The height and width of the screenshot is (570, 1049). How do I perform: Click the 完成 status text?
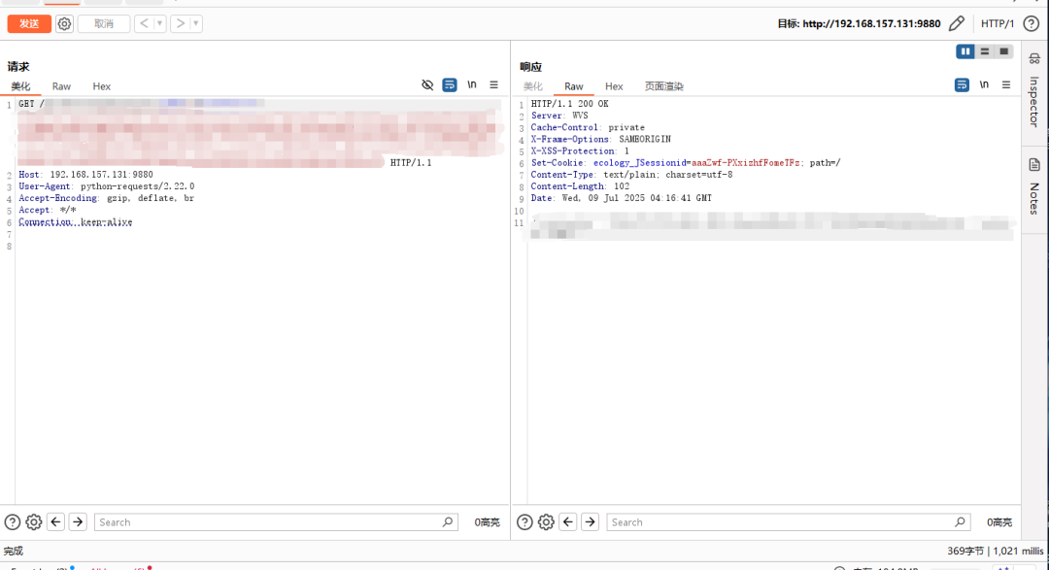(x=14, y=552)
